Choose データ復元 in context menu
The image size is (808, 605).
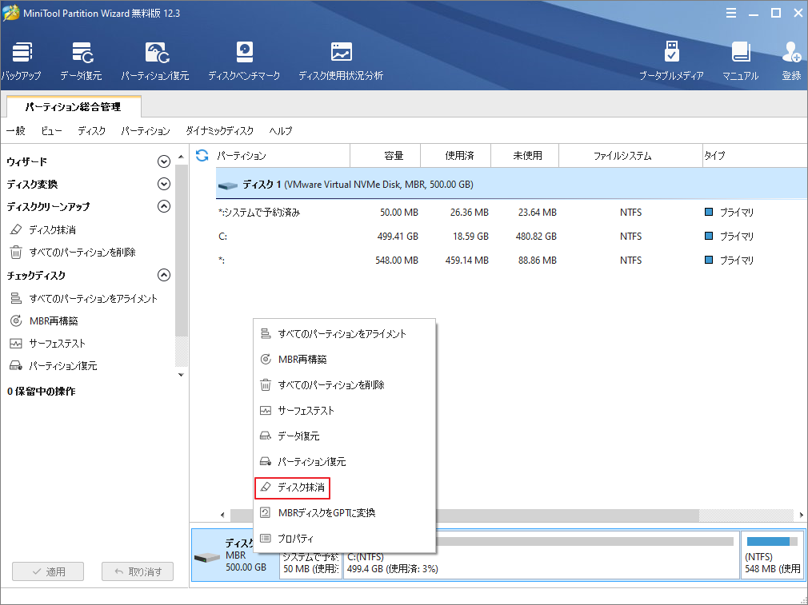(344, 436)
